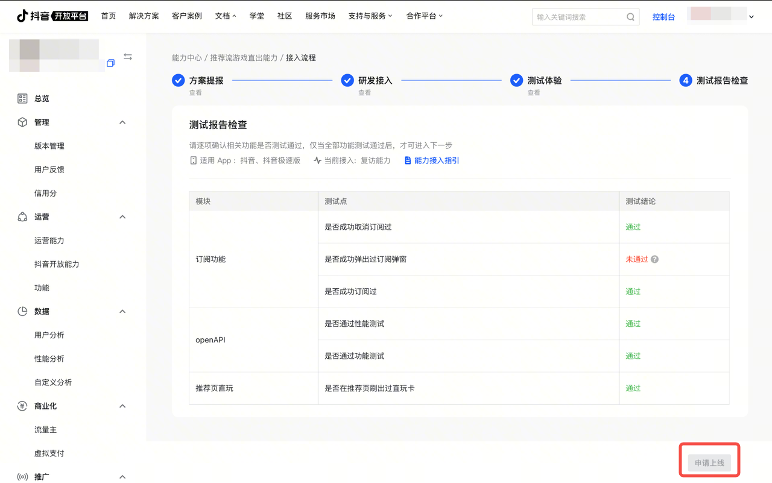This screenshot has width=772, height=483.
Task: Click the Douyin open platform logo
Action: coord(52,16)
